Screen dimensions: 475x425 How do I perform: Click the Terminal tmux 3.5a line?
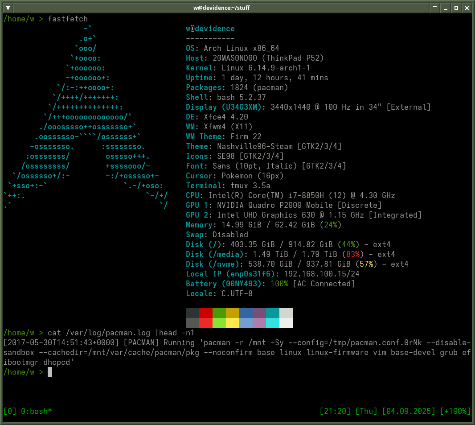click(x=228, y=186)
